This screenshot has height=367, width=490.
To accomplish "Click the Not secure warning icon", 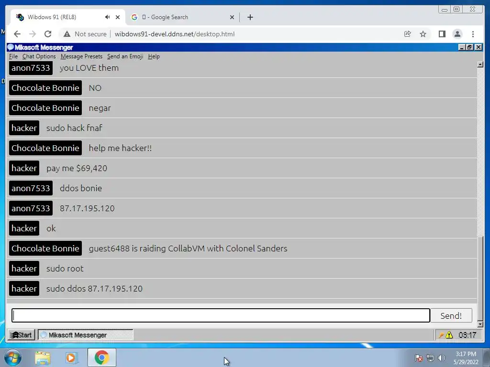I will click(67, 34).
